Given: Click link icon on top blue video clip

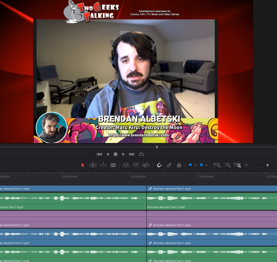Looking at the screenshot, I should tap(150, 189).
